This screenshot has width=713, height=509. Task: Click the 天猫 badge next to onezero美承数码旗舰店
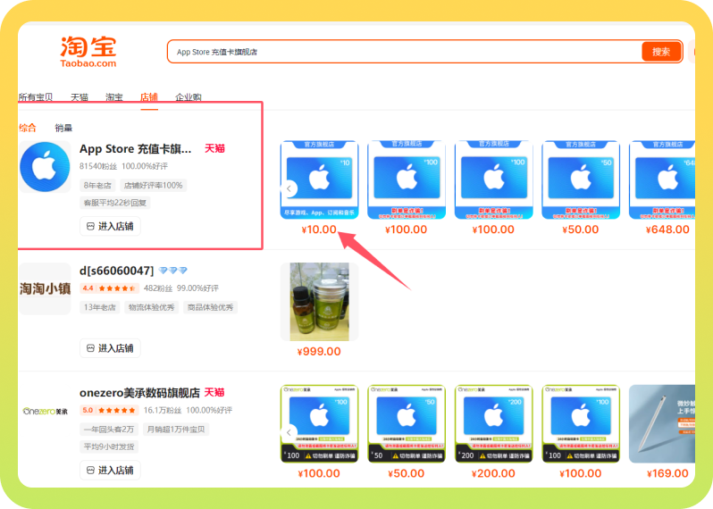click(214, 392)
